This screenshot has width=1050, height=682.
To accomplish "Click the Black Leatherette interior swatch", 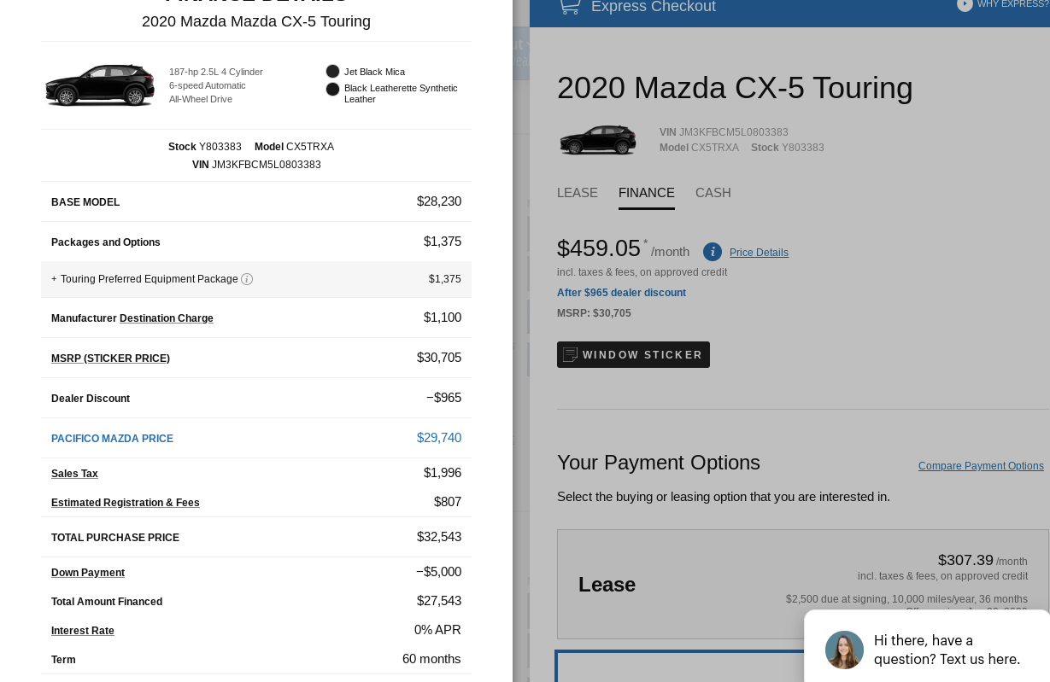I will coord(332,89).
